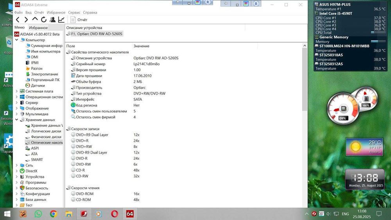Viewport: 391px width, 220px height.
Task: Select the Программы tree item
Action: pos(33,182)
